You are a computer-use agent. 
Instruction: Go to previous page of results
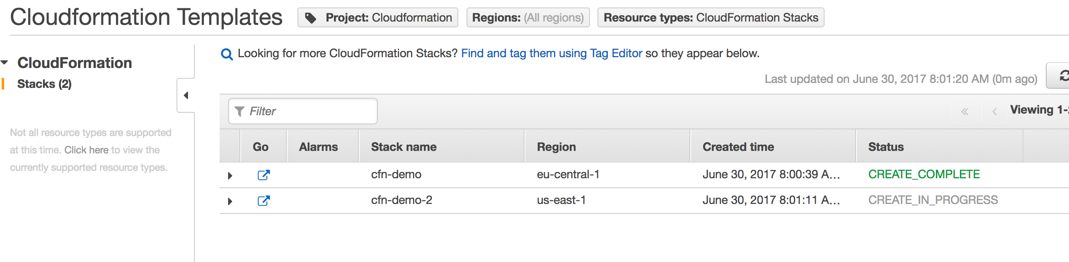coord(994,111)
